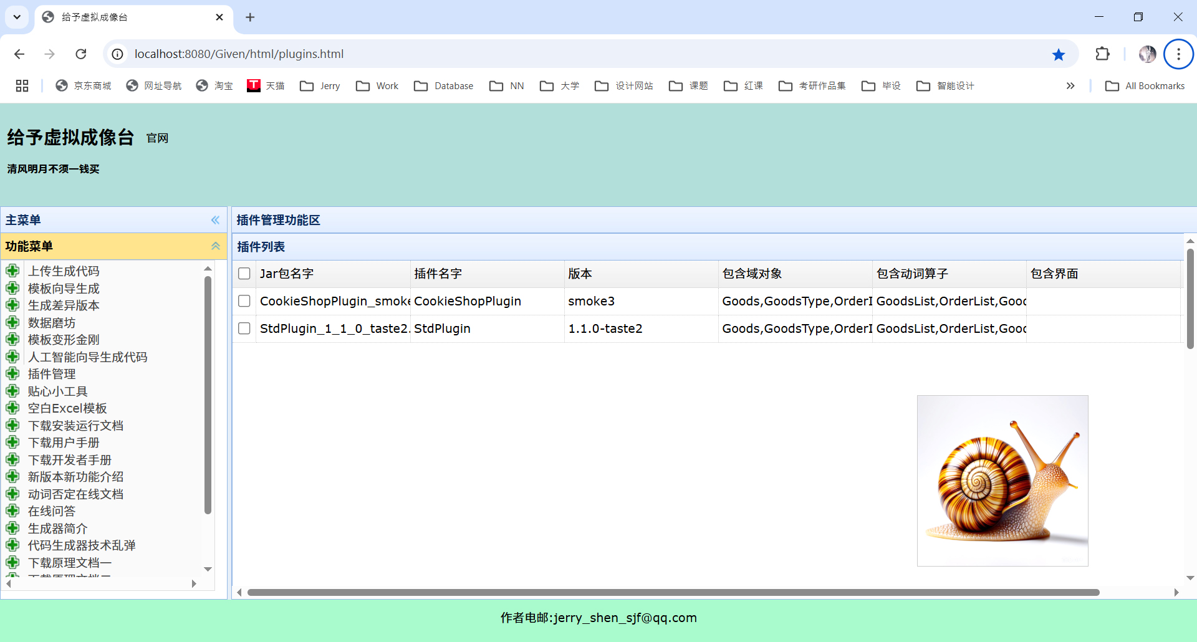Toggle the select-all checkbox in the plugin table

click(x=244, y=273)
